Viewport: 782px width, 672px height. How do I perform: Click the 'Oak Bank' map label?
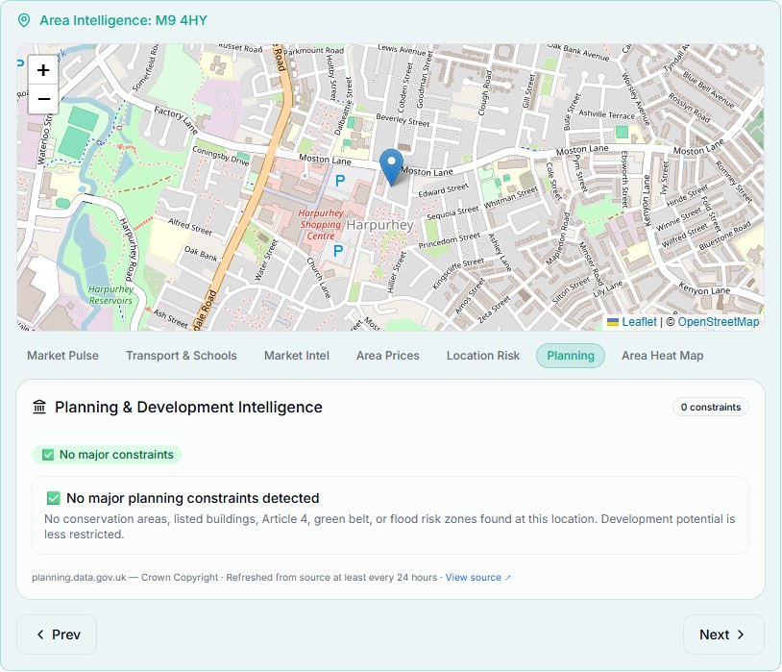(x=201, y=254)
